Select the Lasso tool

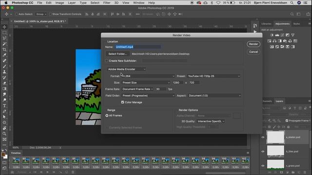click(4, 38)
